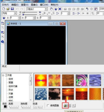Click the studio tree scrollbar down arrow
This screenshot has width=104, height=112.
31,100
